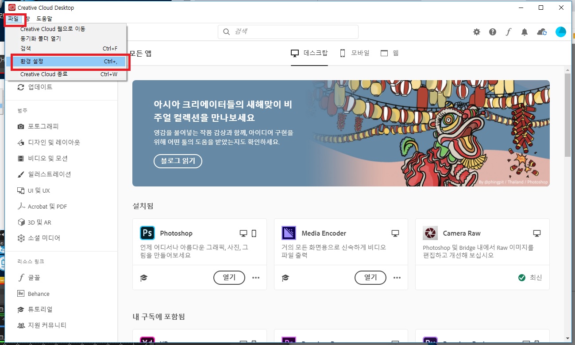This screenshot has height=345, width=575.
Task: Click the 설치됨 section heading
Action: 143,206
